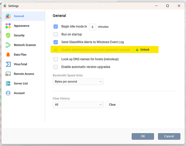Viewport: 186px width, 146px height.
Task: Go to the Security settings section
Action: coord(23,35)
